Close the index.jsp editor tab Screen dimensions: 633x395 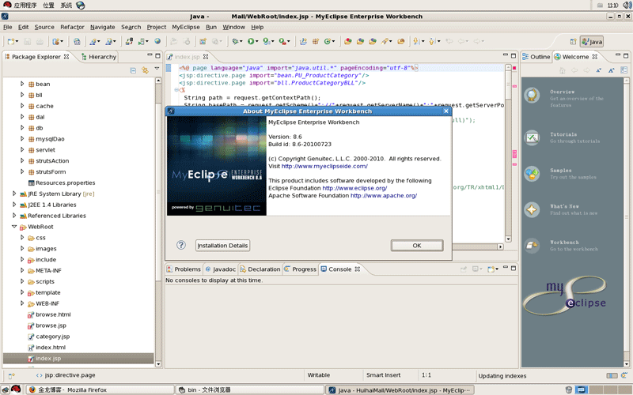click(x=206, y=57)
